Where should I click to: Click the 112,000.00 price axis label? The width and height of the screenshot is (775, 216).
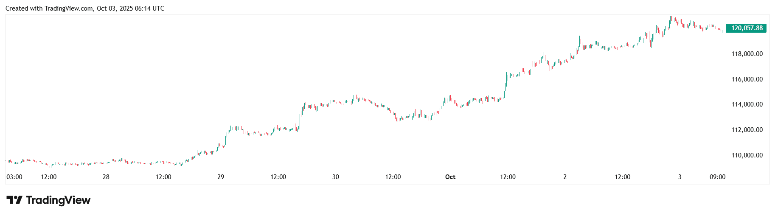click(747, 130)
